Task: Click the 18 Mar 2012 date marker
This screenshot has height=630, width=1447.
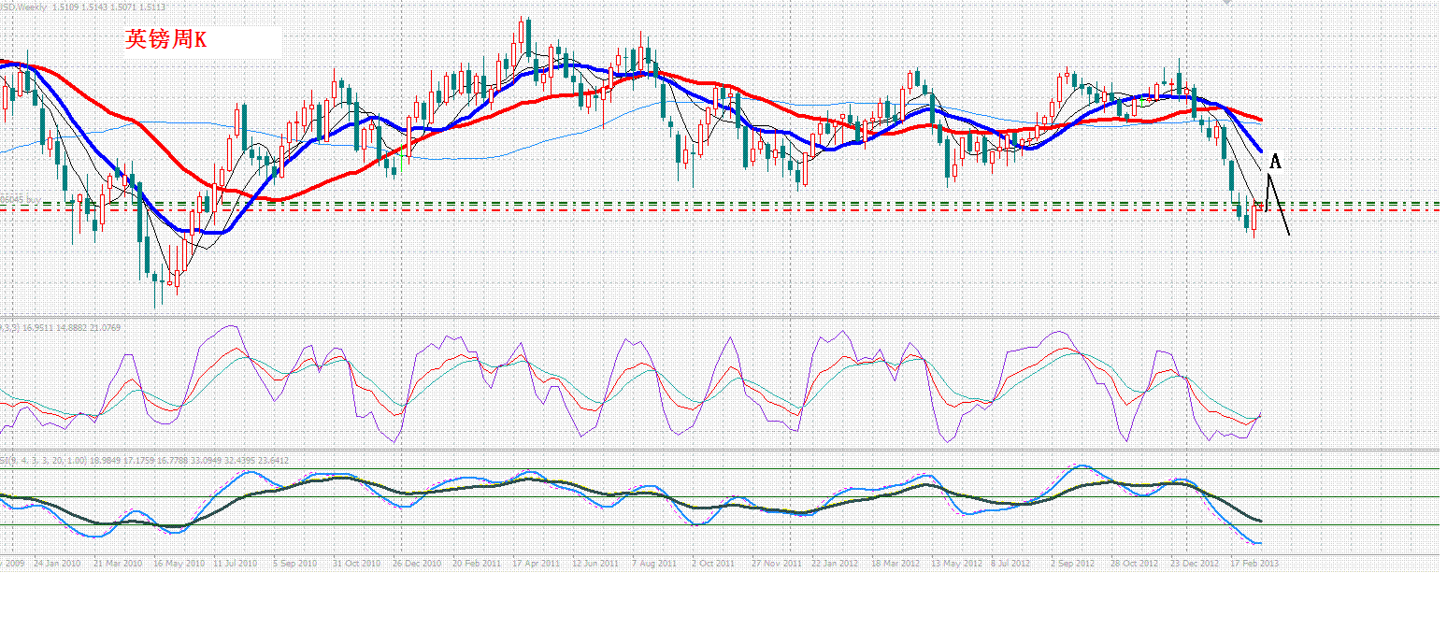Action: click(895, 564)
